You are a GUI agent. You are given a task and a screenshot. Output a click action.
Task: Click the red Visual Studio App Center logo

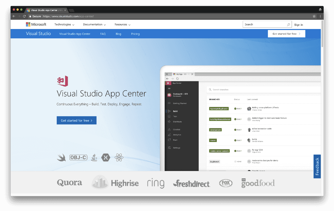point(63,81)
